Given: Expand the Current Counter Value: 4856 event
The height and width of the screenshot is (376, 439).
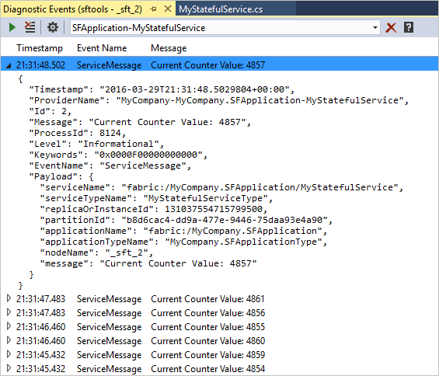Looking at the screenshot, I should (9, 312).
